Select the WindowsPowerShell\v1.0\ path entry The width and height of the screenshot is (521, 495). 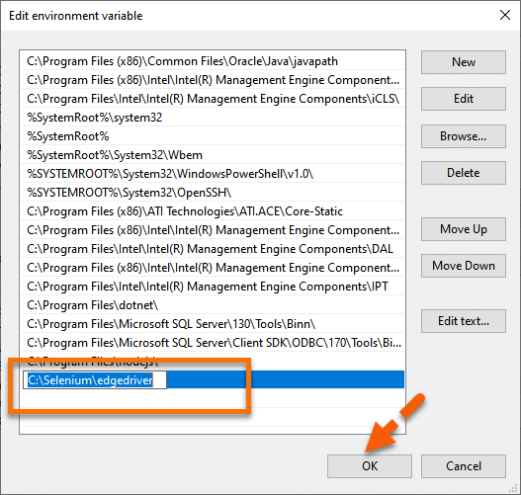click(213, 174)
